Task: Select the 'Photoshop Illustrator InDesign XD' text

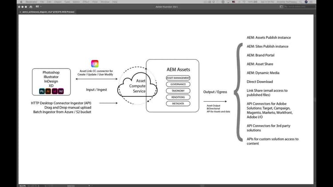Action: [51, 79]
